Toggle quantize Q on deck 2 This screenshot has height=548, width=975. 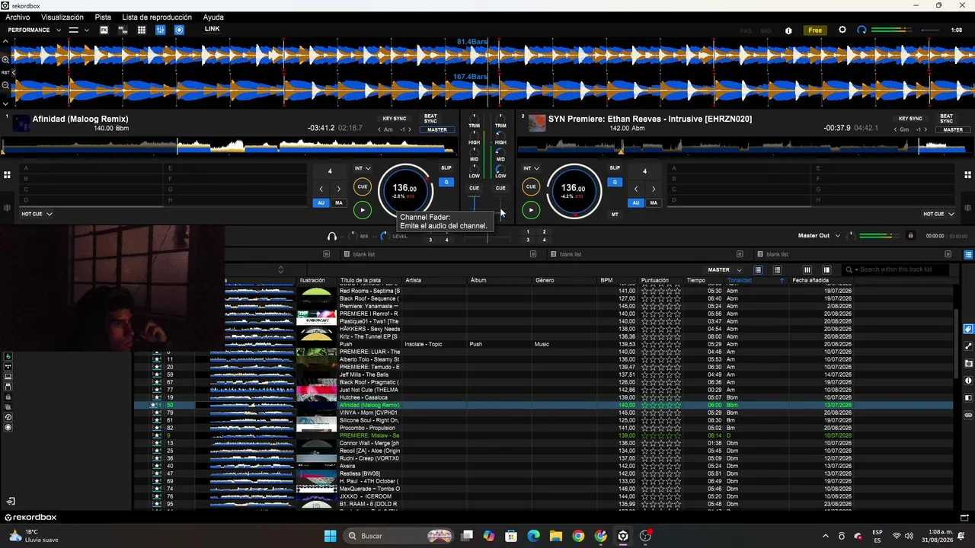point(615,182)
